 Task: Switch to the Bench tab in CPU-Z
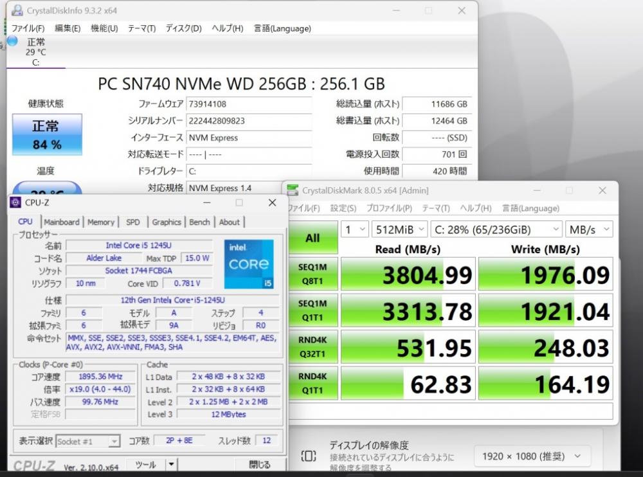click(x=200, y=222)
